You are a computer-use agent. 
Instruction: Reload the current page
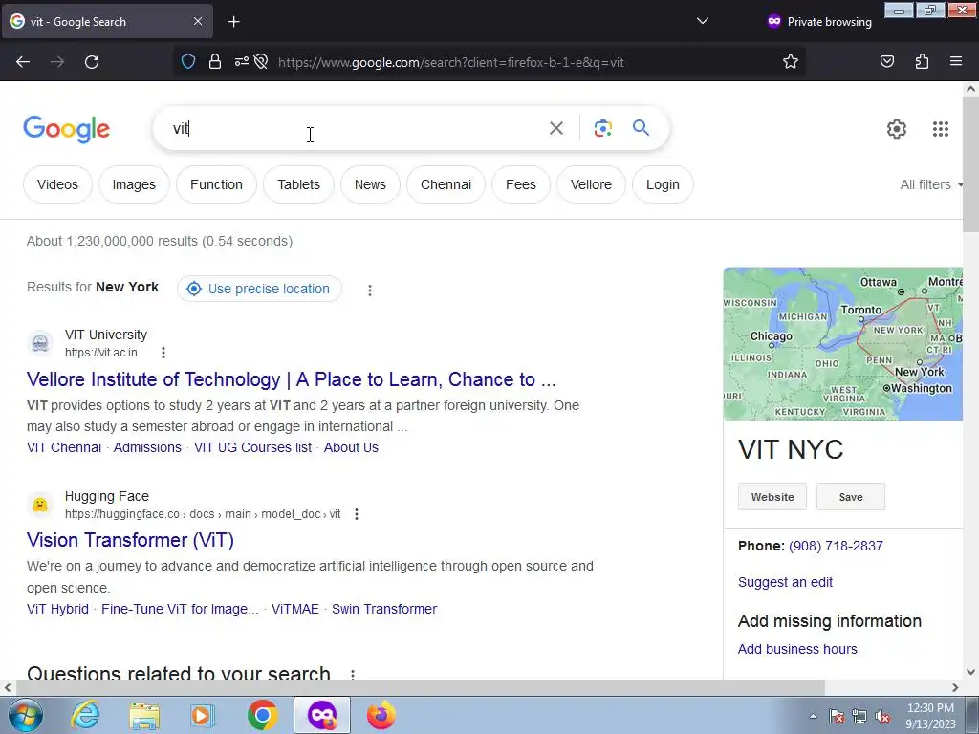click(92, 62)
